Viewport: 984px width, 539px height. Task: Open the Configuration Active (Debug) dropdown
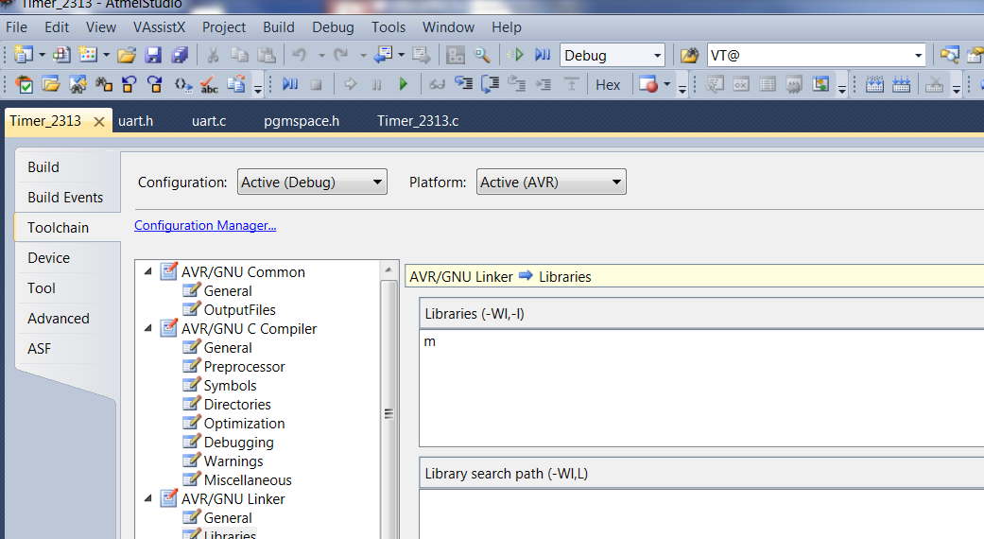click(312, 182)
